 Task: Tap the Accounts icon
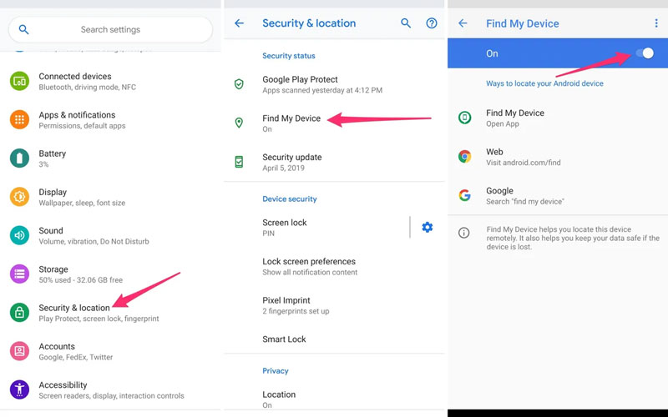pyautogui.click(x=19, y=351)
